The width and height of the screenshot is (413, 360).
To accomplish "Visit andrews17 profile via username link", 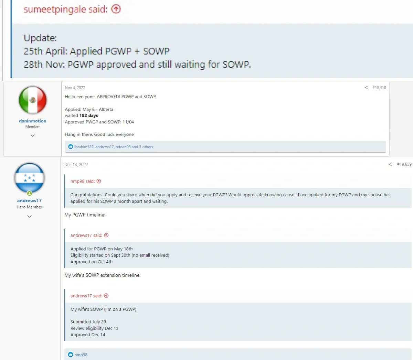I will [30, 200].
